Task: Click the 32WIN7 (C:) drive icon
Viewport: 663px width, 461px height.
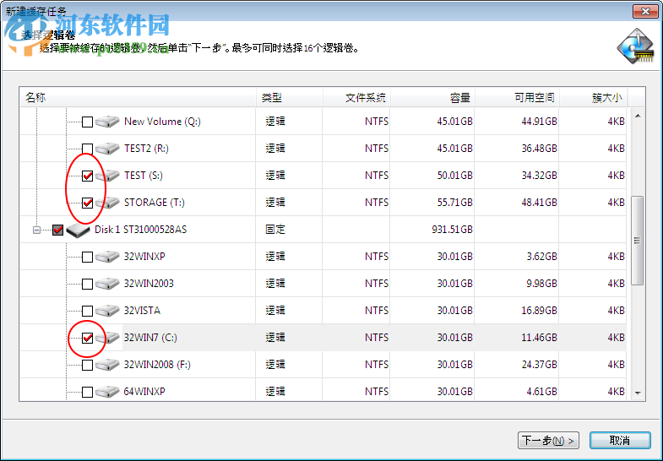Action: click(107, 338)
